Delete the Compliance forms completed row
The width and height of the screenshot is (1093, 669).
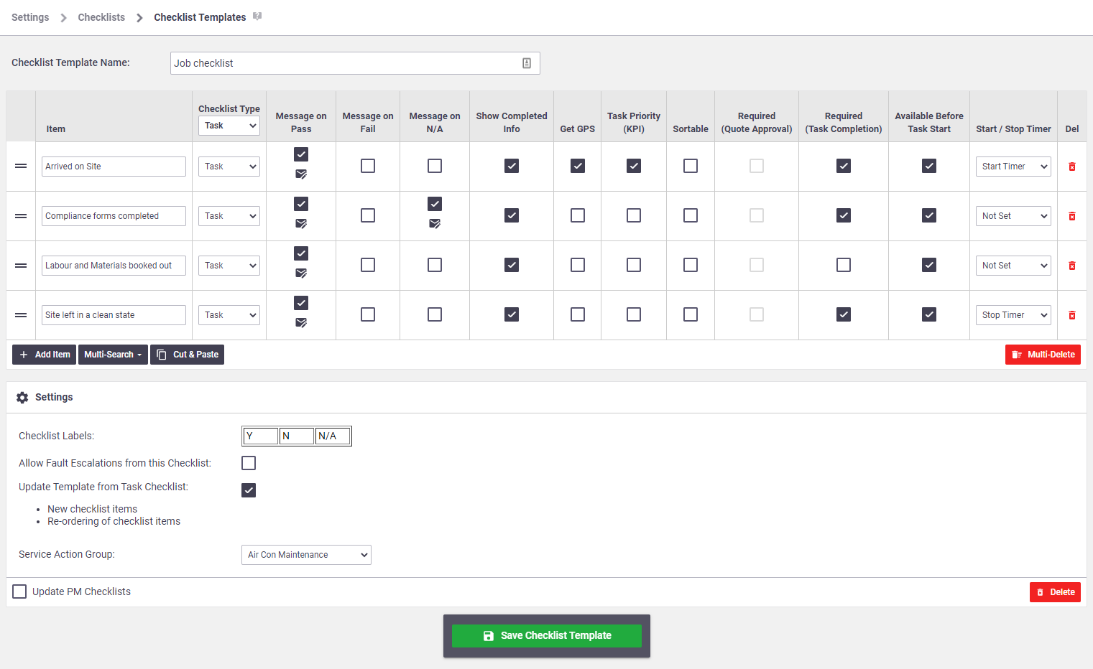click(x=1071, y=216)
